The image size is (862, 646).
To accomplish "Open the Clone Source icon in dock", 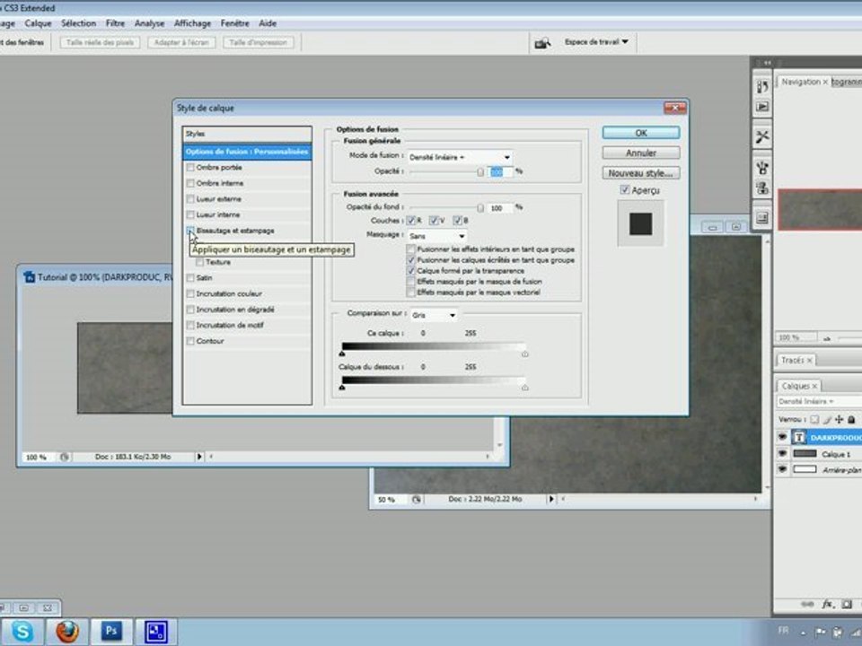I will [762, 188].
